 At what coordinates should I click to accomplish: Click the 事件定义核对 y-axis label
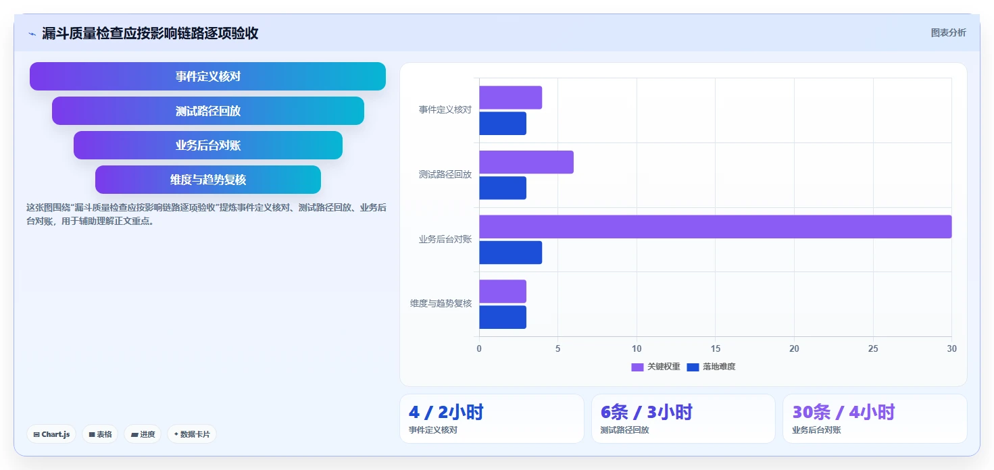[445, 109]
